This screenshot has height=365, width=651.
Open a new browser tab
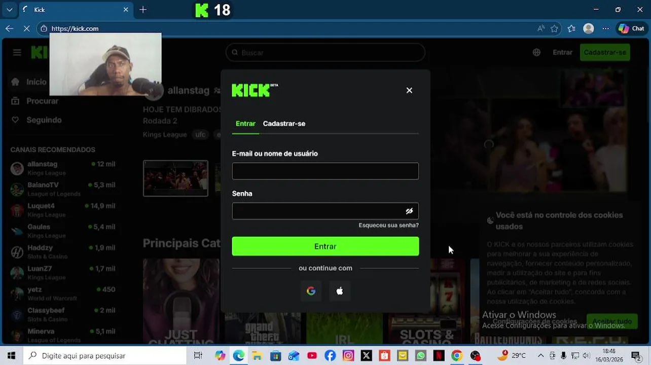[x=143, y=10]
